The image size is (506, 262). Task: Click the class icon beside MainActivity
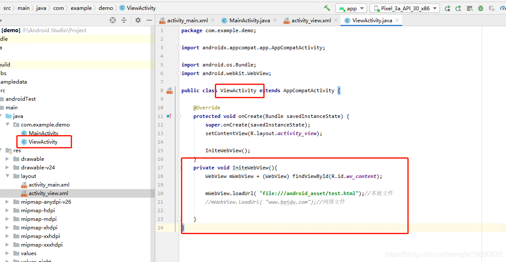coord(24,133)
